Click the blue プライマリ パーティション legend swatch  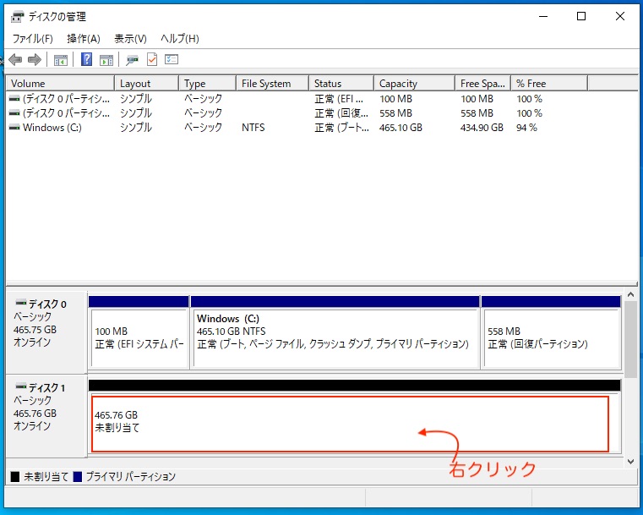pyautogui.click(x=77, y=476)
